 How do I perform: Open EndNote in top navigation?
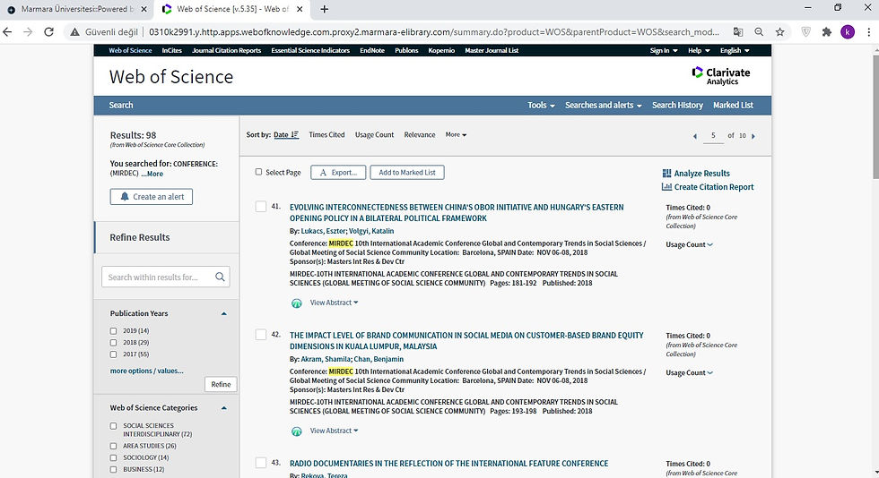(372, 50)
